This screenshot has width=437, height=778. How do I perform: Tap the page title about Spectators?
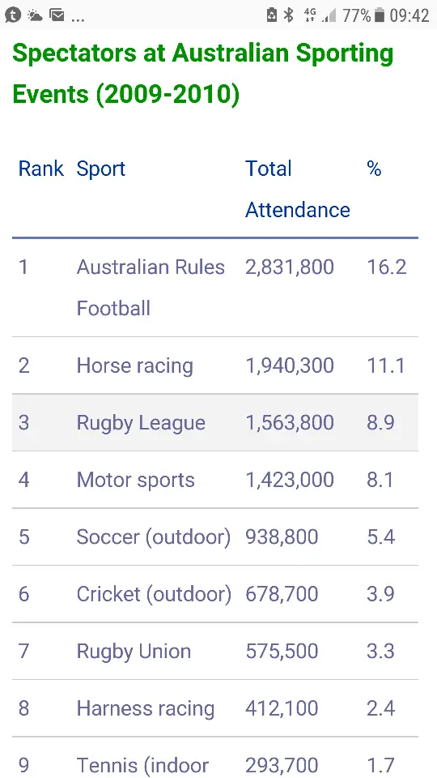(203, 74)
